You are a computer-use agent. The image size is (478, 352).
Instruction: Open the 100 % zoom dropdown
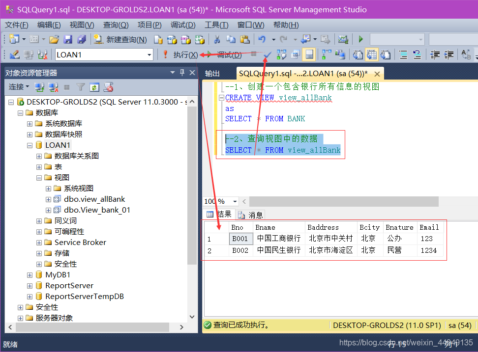coord(235,201)
